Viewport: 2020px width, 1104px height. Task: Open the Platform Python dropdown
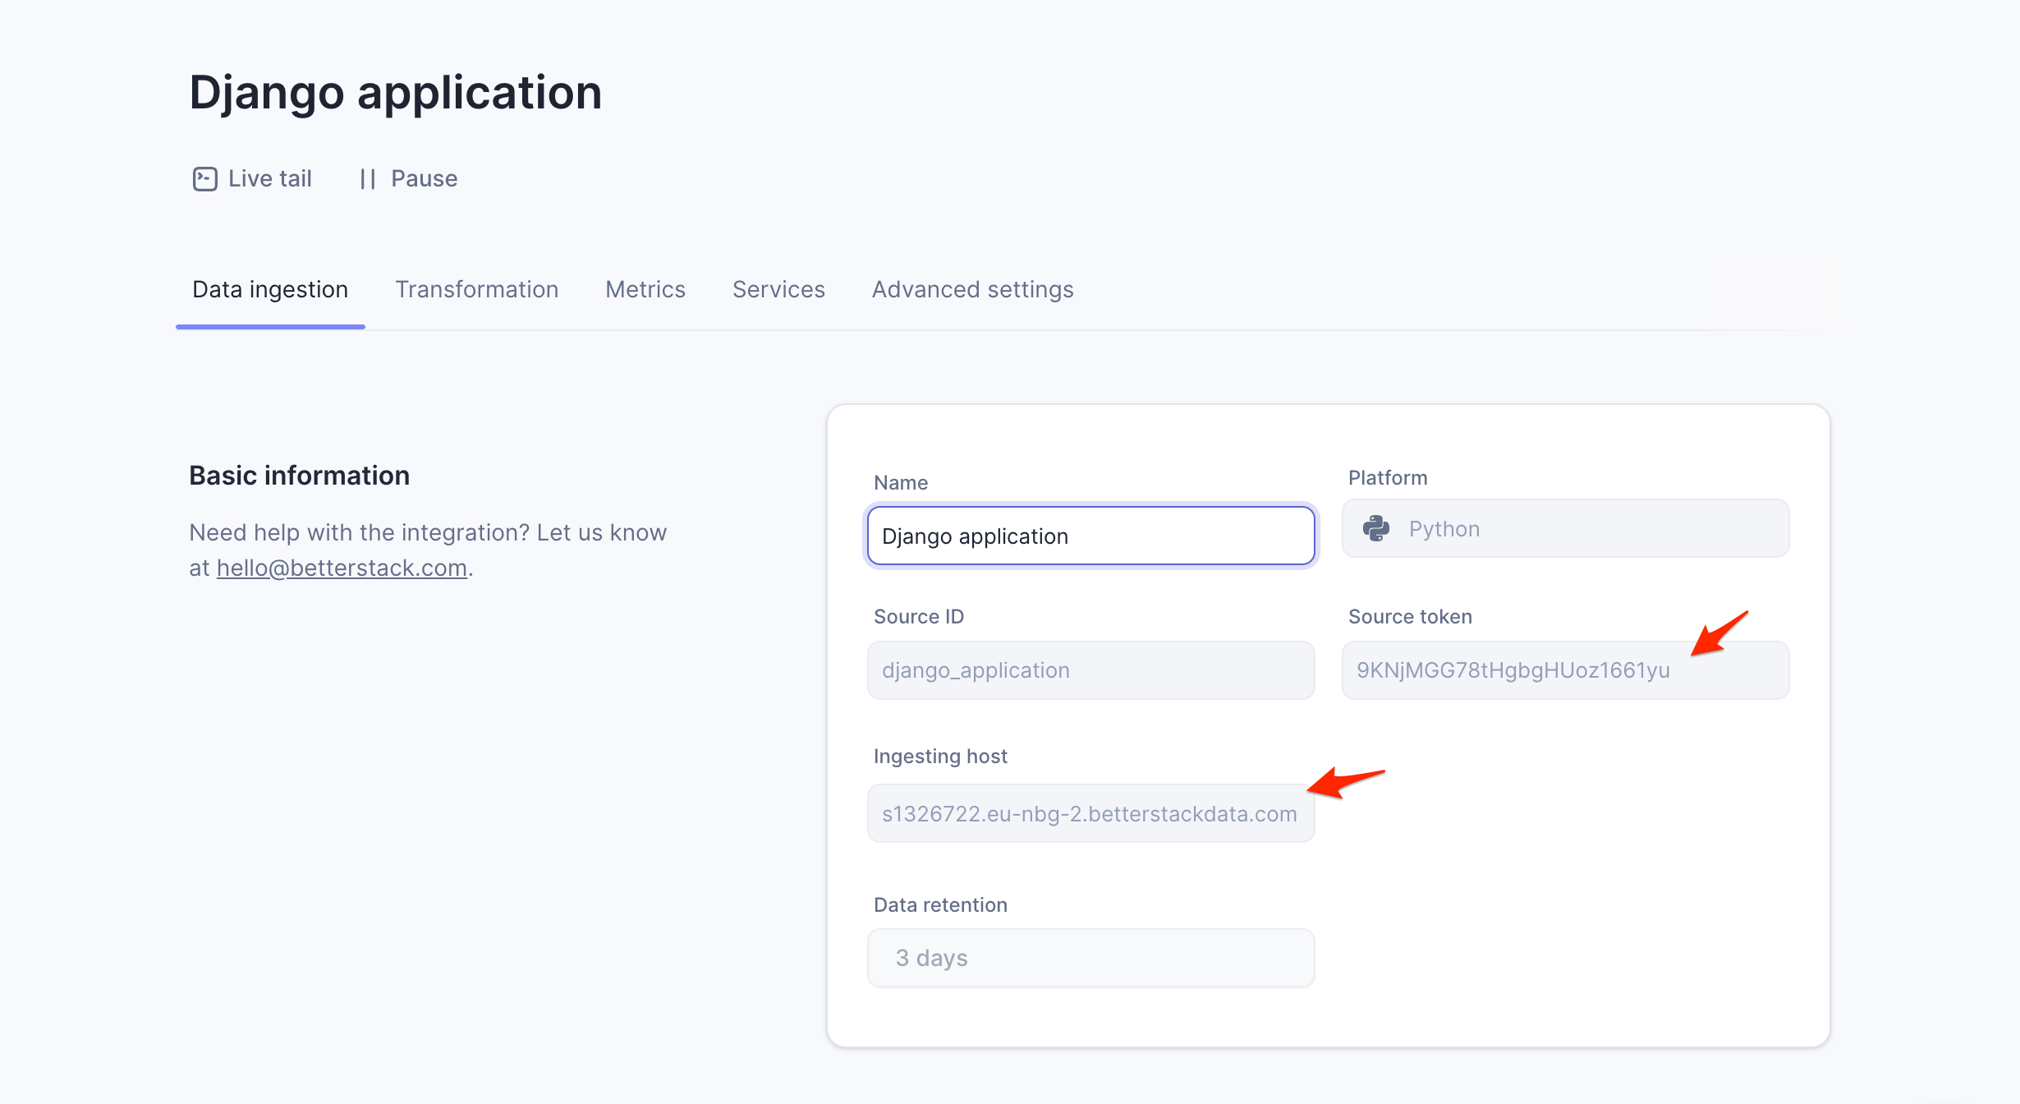[x=1565, y=528]
